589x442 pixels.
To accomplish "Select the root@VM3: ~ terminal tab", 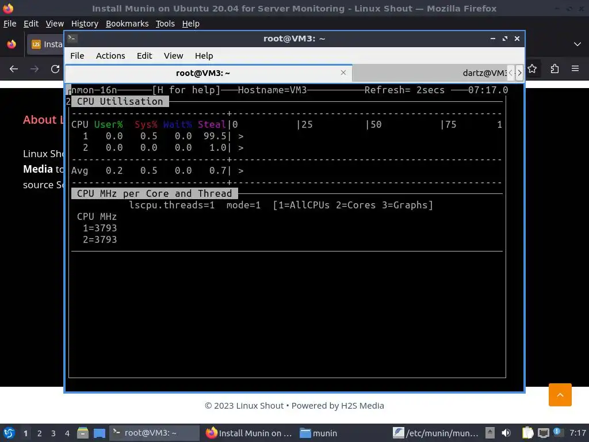I will coord(208,73).
